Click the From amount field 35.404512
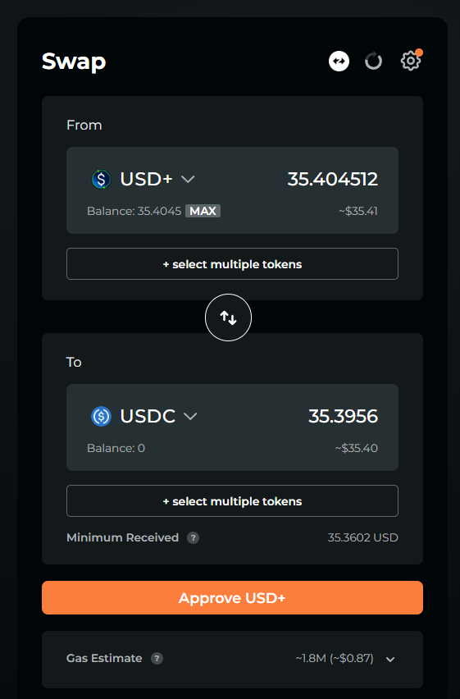 pos(333,179)
